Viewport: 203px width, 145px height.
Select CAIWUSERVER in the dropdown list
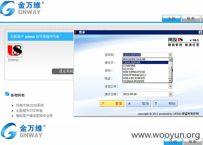(145, 62)
